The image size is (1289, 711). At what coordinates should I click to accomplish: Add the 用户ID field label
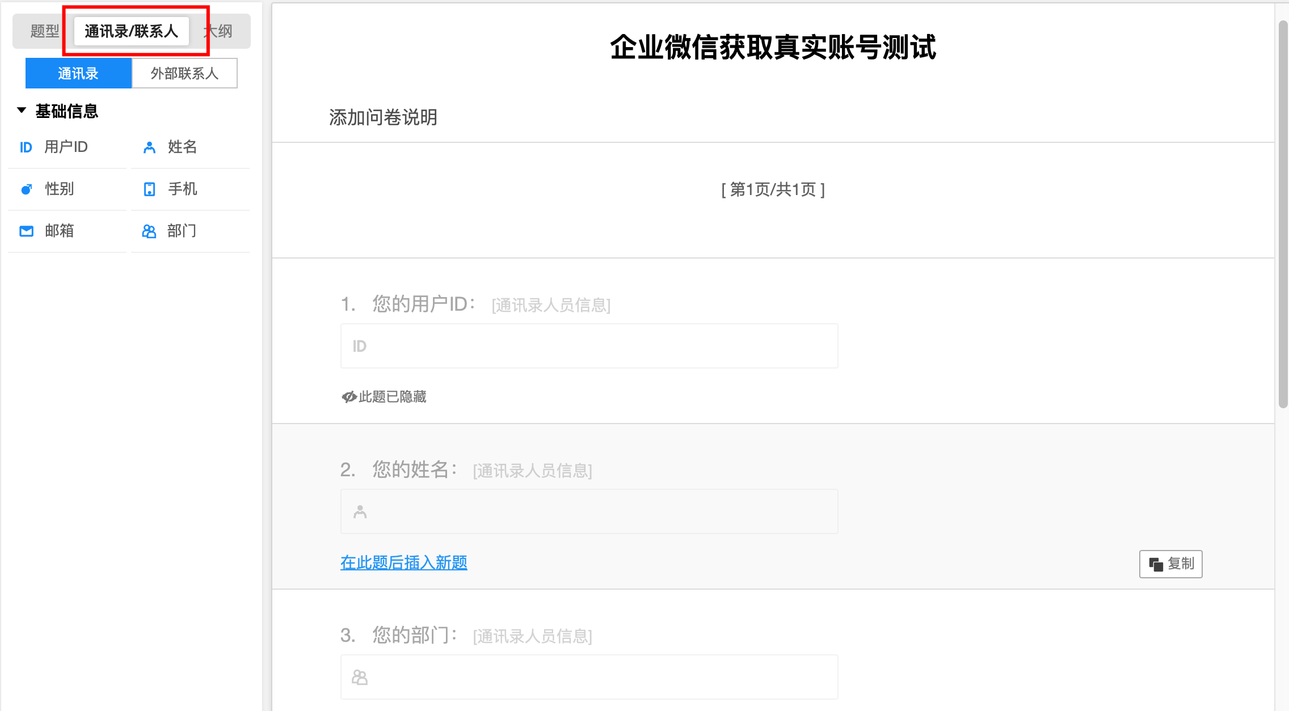point(66,147)
